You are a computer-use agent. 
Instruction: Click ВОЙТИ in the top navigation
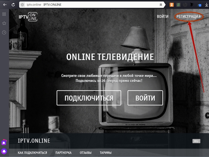tap(163, 17)
